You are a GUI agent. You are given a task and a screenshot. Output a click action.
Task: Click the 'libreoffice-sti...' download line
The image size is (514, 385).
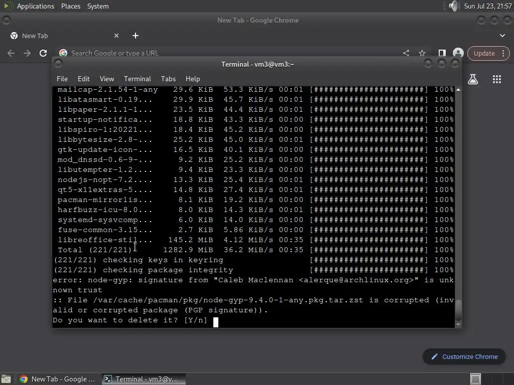pos(255,240)
